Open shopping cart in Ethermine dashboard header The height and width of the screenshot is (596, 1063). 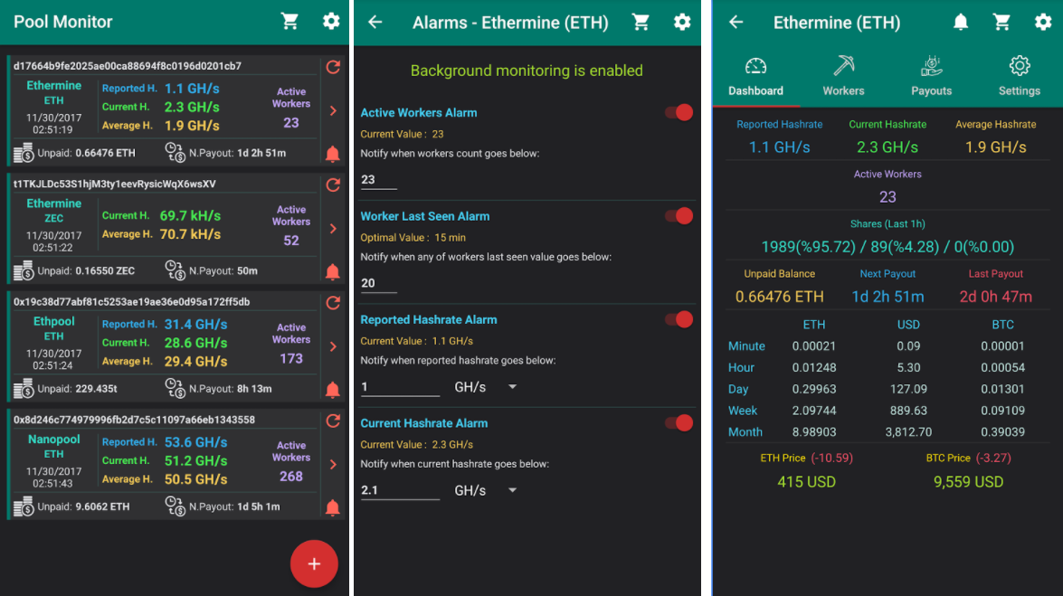click(1001, 22)
